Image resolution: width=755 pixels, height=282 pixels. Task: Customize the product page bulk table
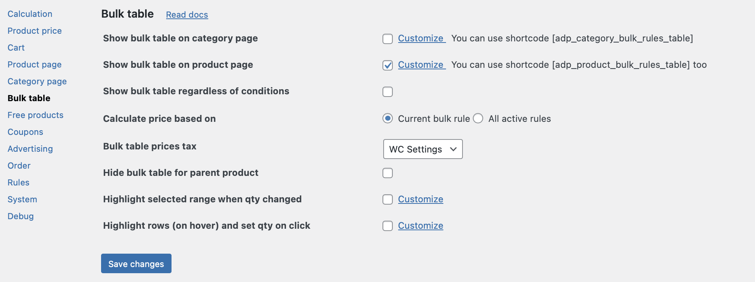[x=421, y=65]
